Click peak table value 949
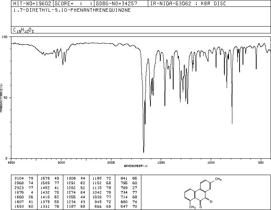The height and width of the screenshot is (210, 271). pos(98,202)
